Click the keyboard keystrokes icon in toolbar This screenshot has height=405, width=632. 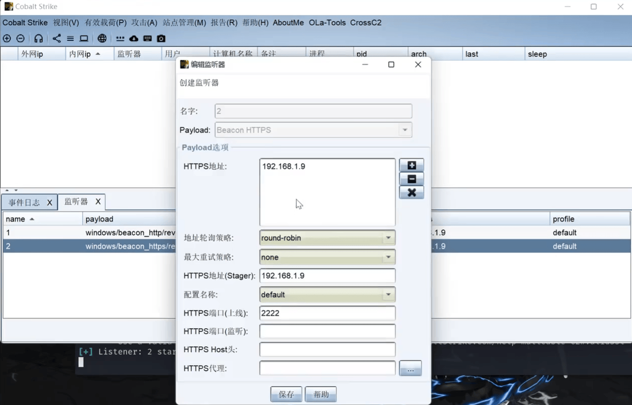pos(147,38)
